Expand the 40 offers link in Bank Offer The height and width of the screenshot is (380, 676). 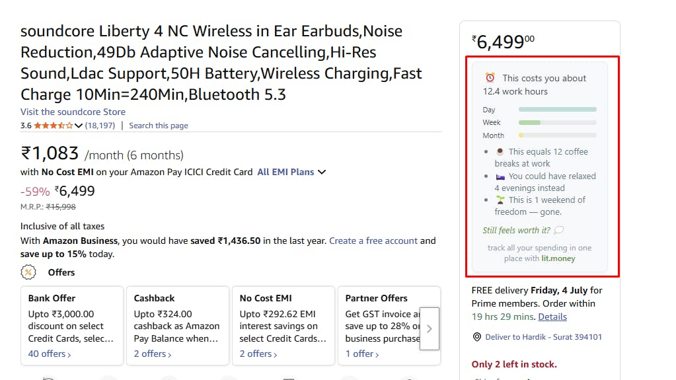click(50, 354)
